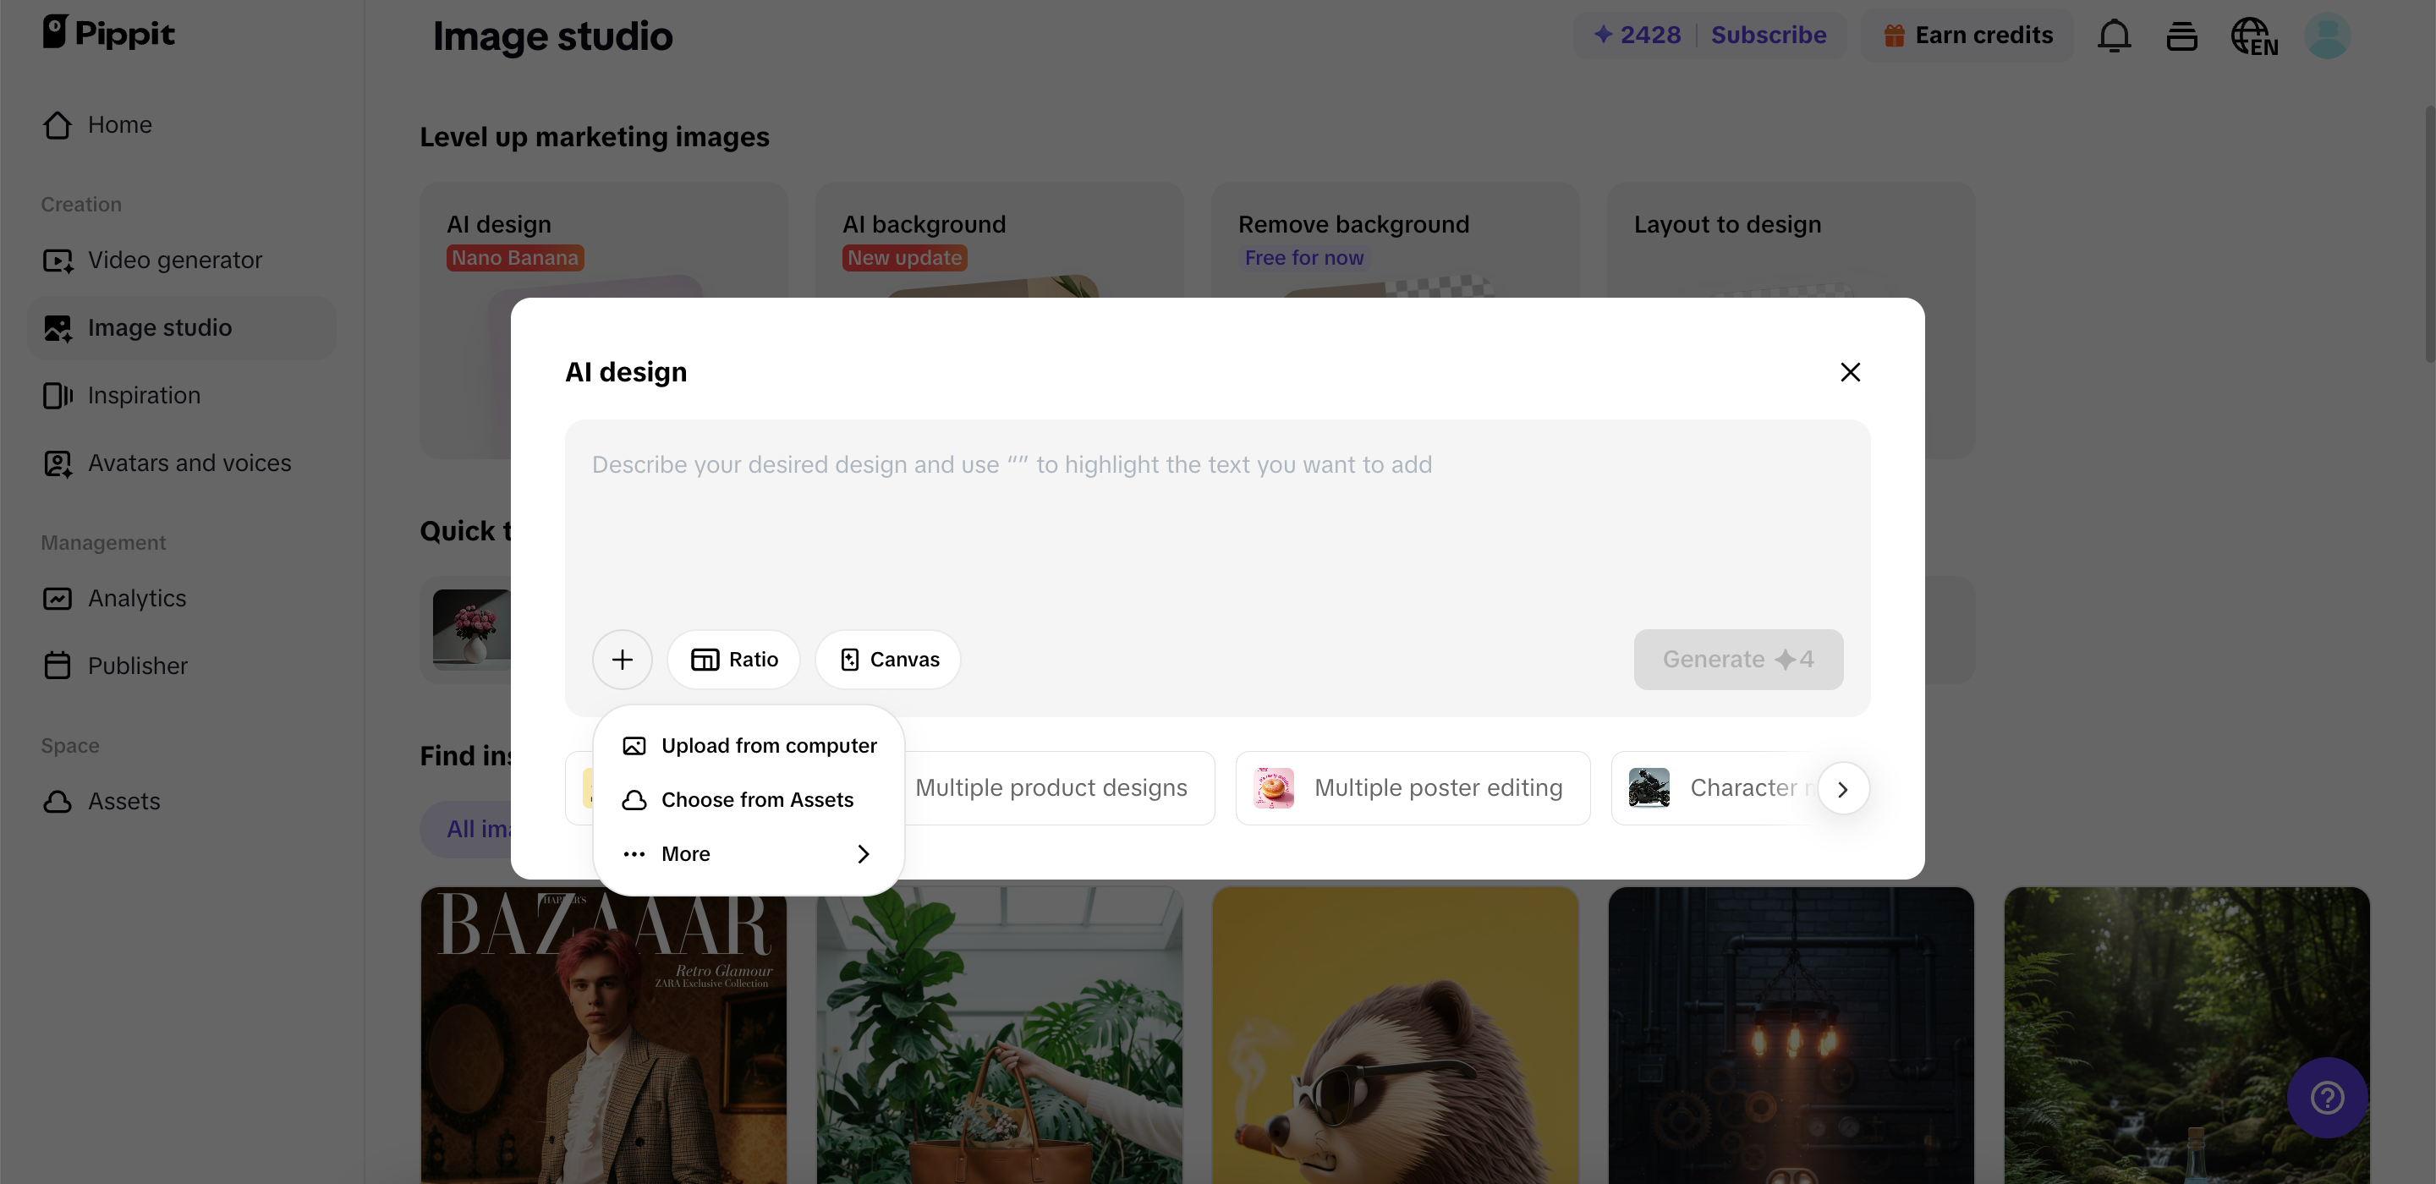Select Choose from Assets
The height and width of the screenshot is (1184, 2436).
756,799
